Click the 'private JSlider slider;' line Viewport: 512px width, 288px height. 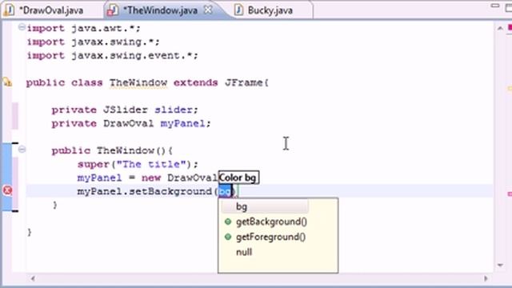point(125,110)
